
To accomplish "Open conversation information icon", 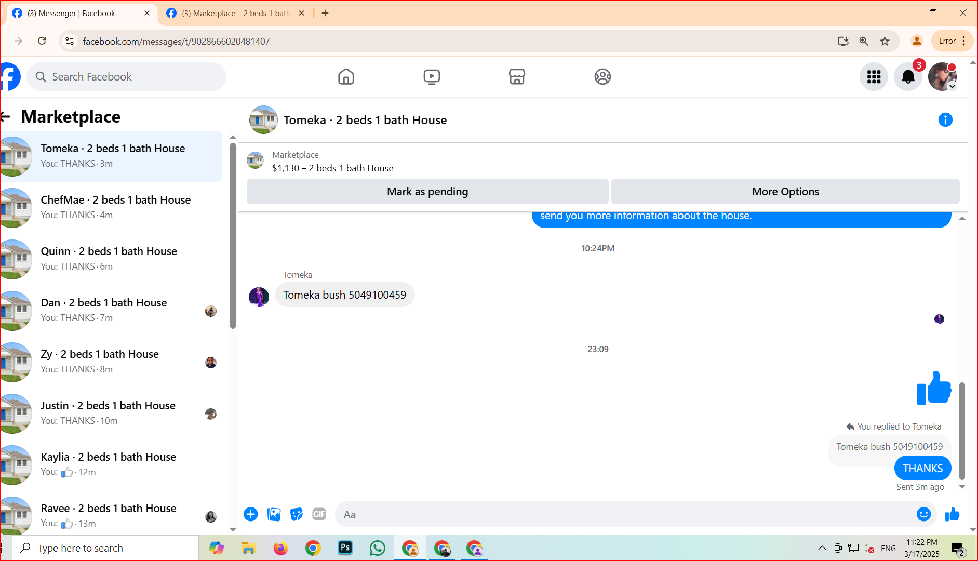I will coord(945,120).
